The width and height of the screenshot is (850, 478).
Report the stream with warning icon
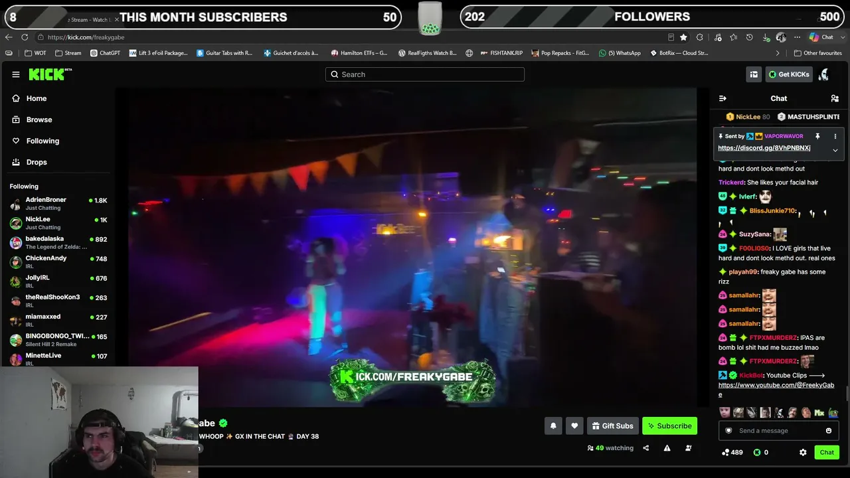[x=667, y=448]
